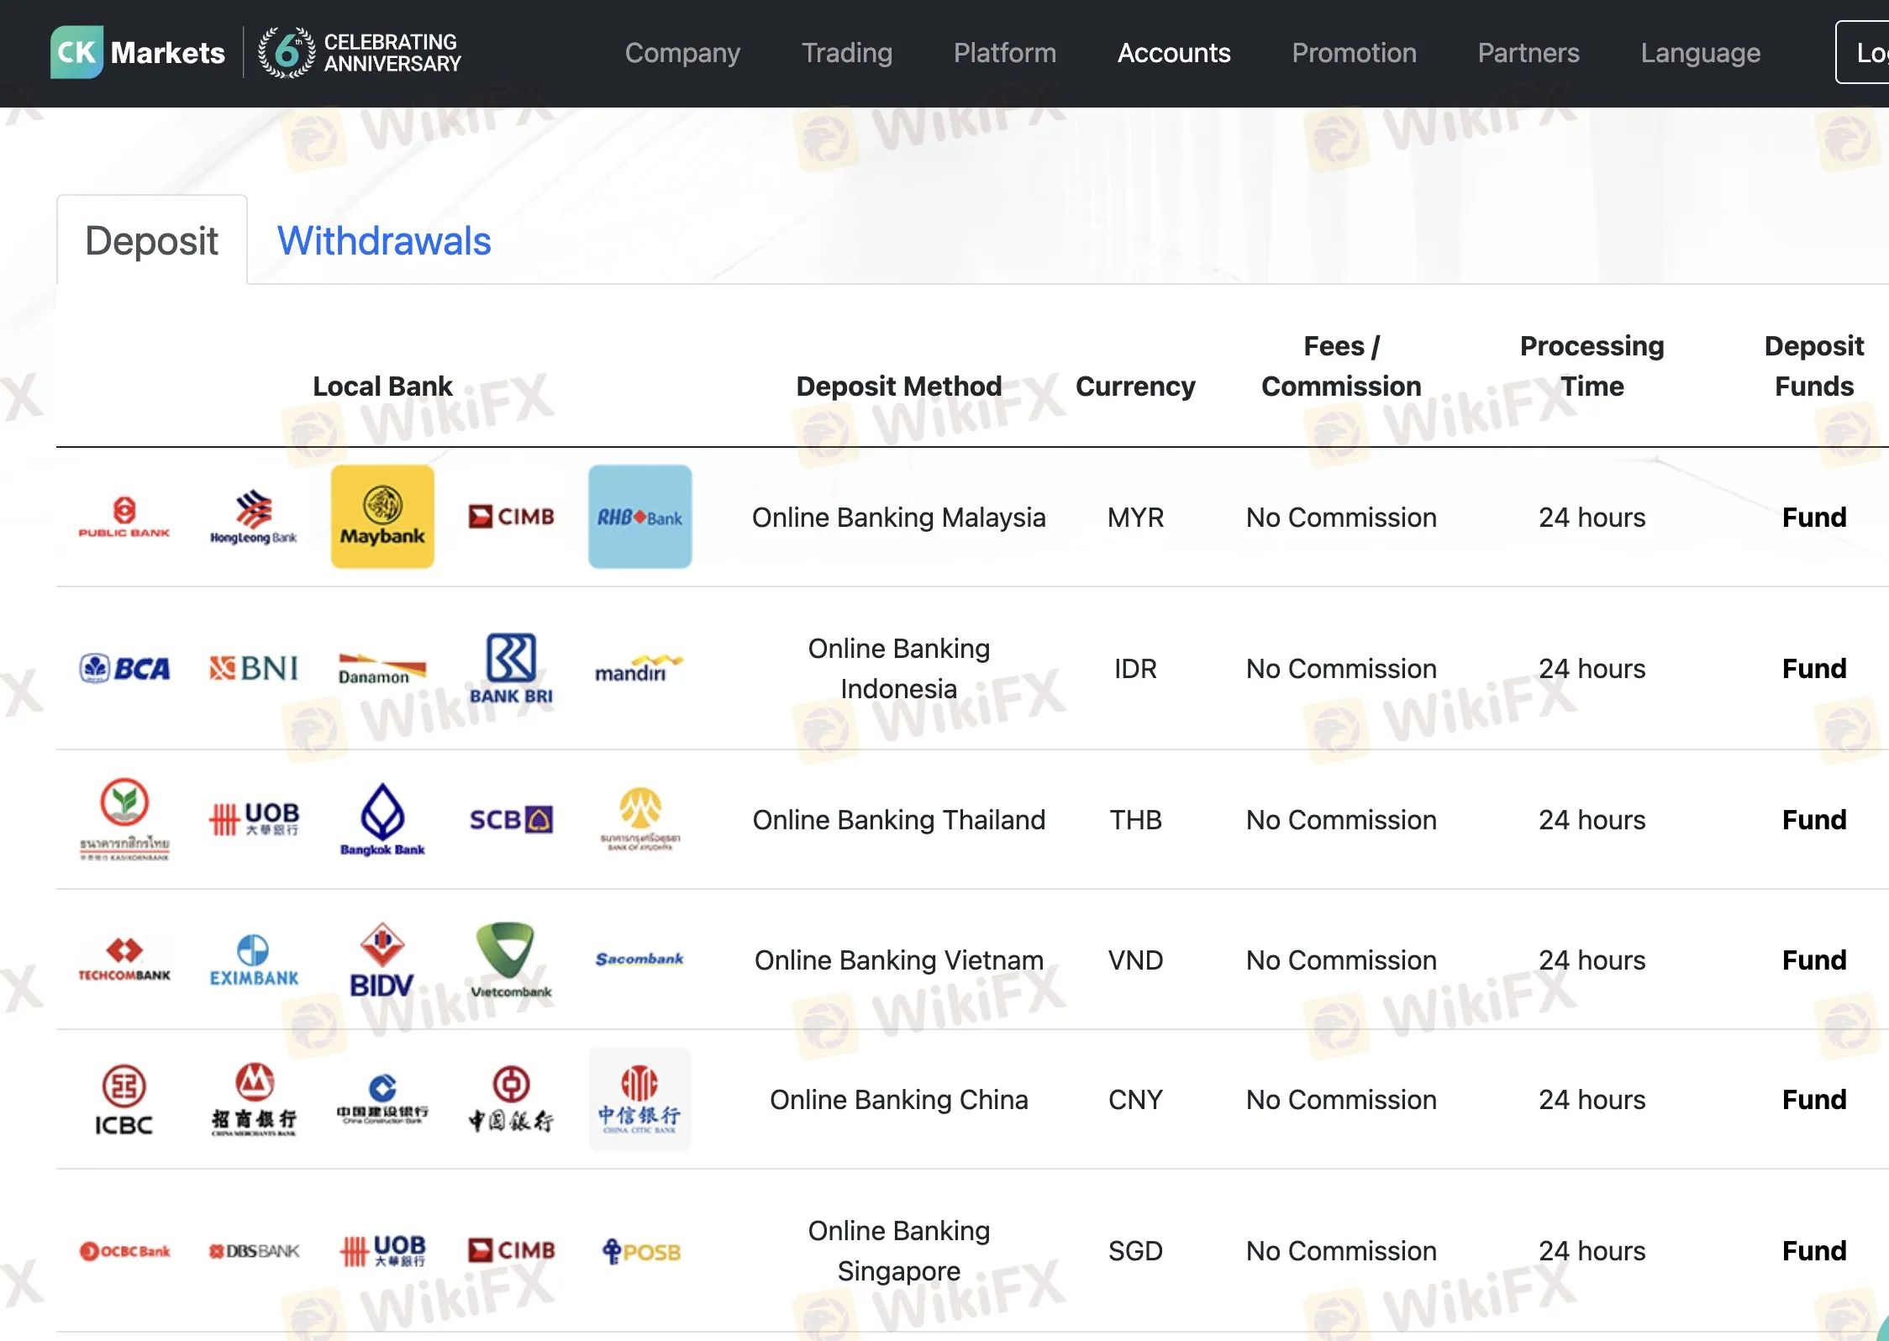
Task: Click the "Processing Time" column header
Action: (x=1592, y=365)
